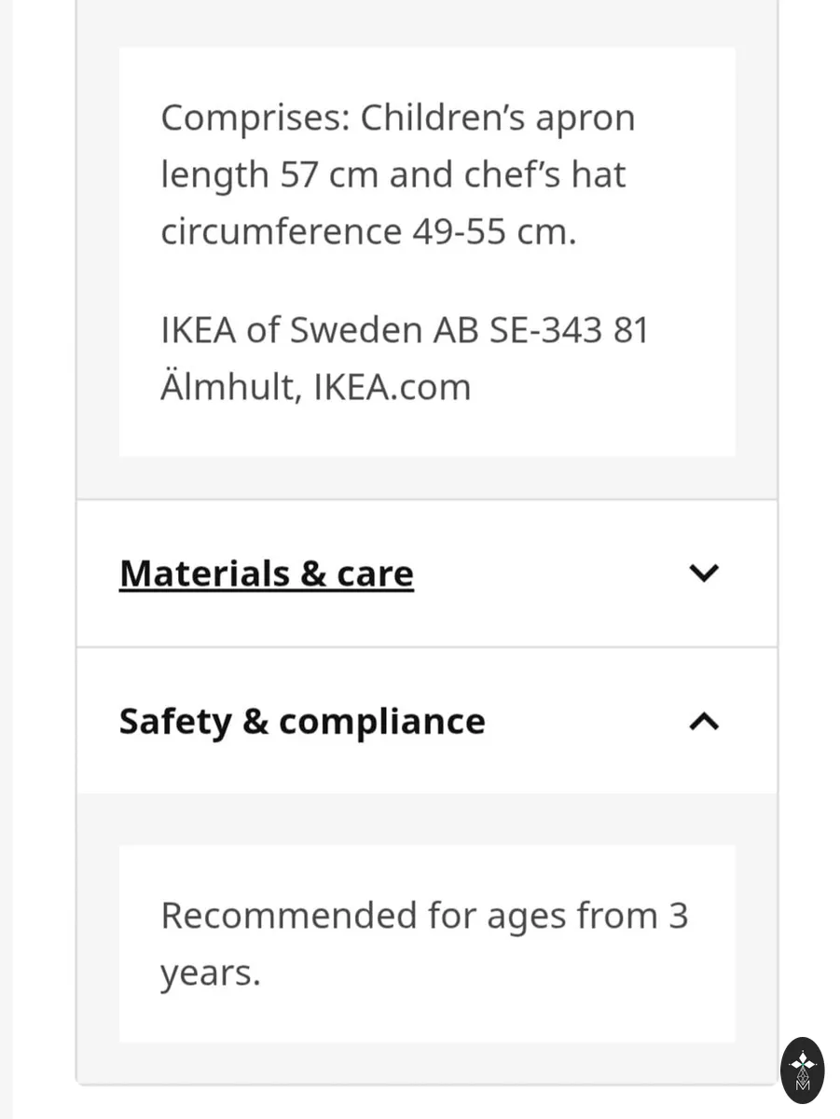Select the 'Recommended for ages from 3' text
Screen dimensions: 840x1119
(424, 917)
